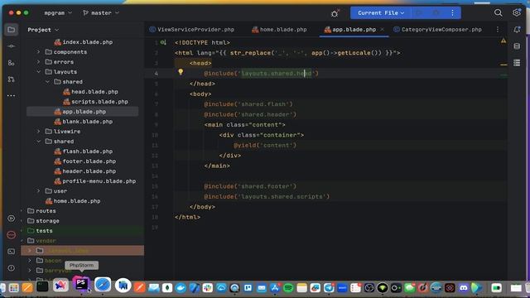530x298 pixels.
Task: Open the Notifications bell panel
Action: point(517,30)
